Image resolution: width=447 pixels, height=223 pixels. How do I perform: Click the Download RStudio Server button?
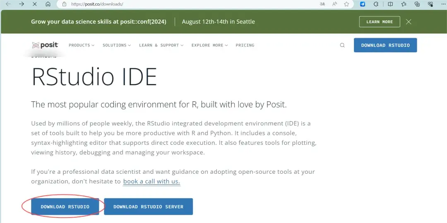pos(148,206)
